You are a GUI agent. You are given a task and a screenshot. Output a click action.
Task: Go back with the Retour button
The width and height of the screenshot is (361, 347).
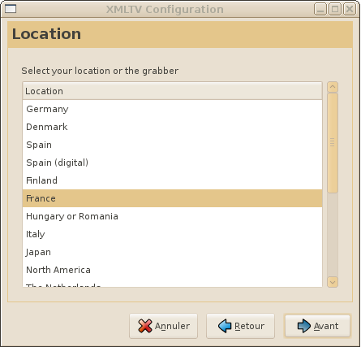click(240, 326)
